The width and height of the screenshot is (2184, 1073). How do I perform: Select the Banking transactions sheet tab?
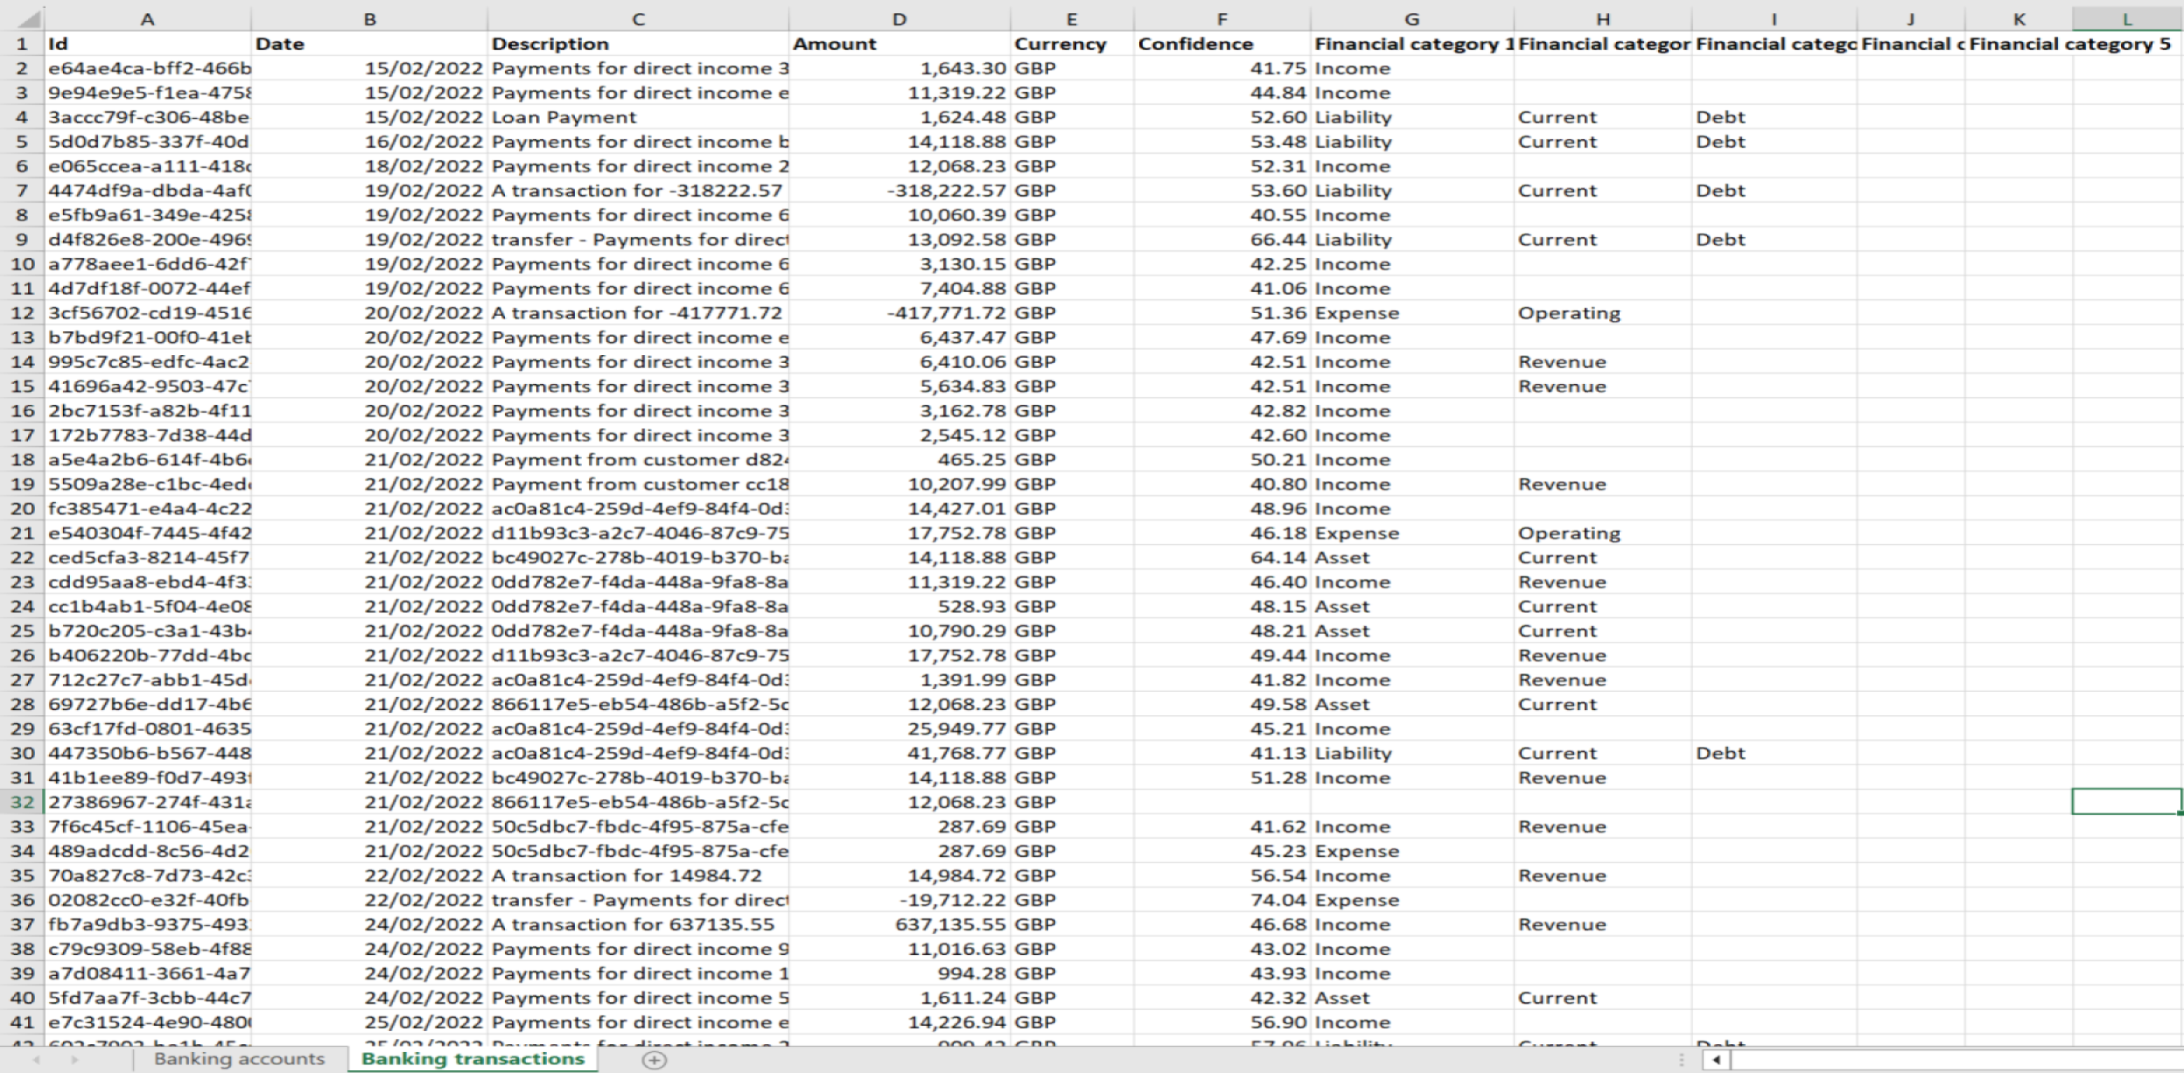472,1058
